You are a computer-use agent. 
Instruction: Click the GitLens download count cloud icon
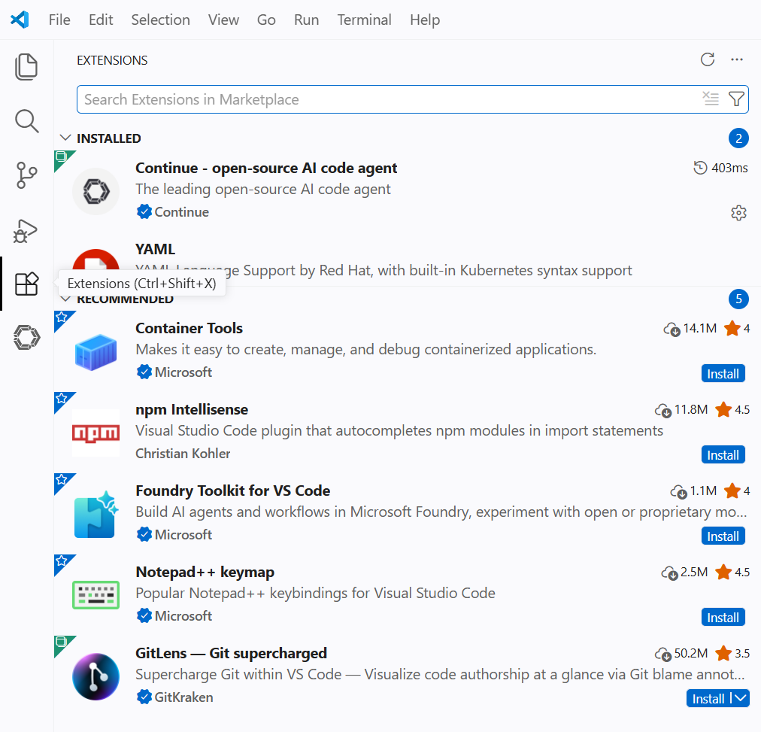point(663,655)
